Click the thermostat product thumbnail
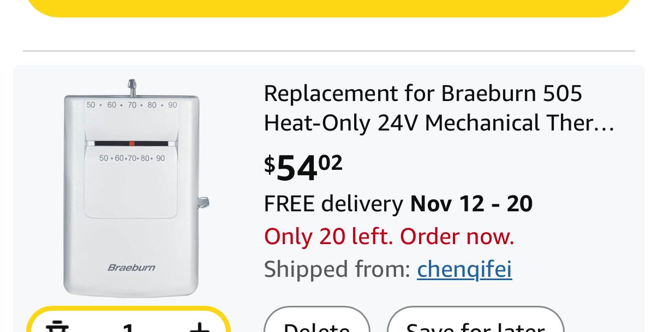Viewport: 658px width, 332px height. click(131, 188)
